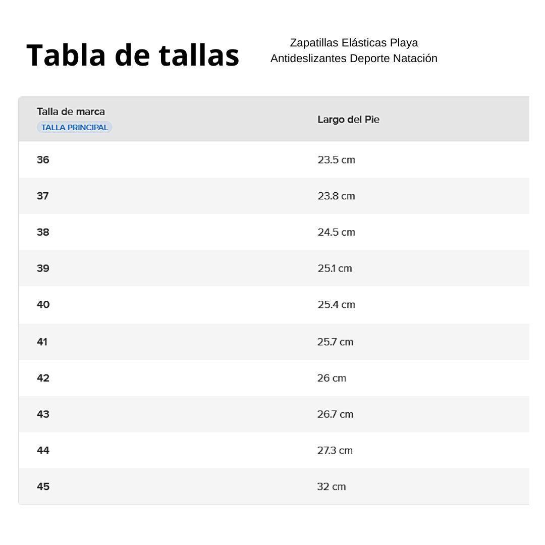The image size is (545, 545).
Task: Click the TALLA PRINCIPAL badge
Action: point(74,127)
